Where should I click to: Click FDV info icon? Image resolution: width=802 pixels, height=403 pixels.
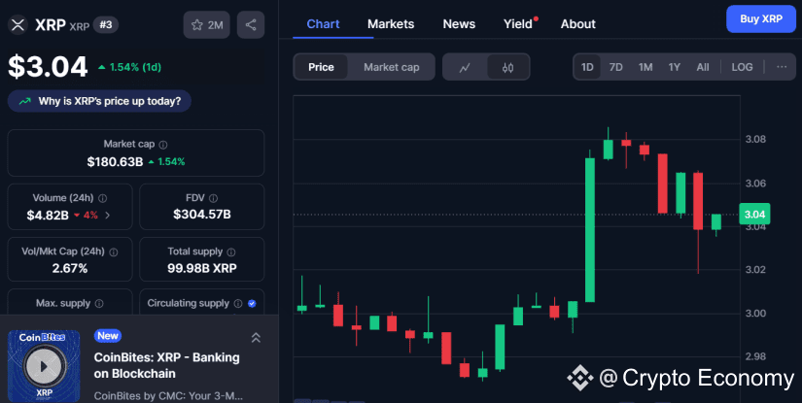[x=213, y=198]
